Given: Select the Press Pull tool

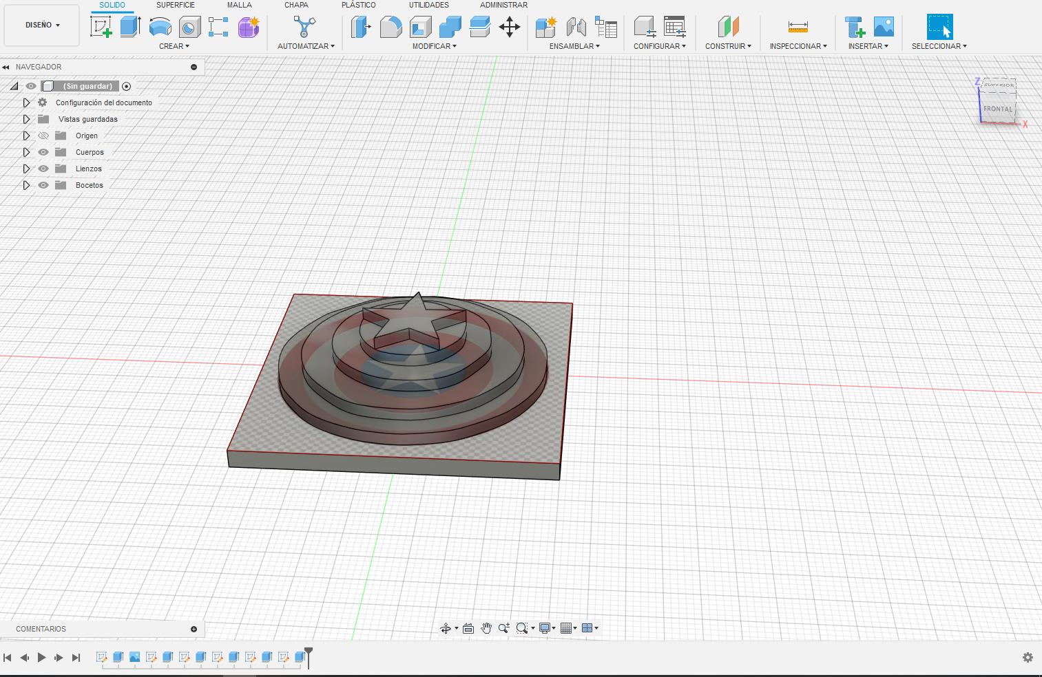Looking at the screenshot, I should point(361,27).
